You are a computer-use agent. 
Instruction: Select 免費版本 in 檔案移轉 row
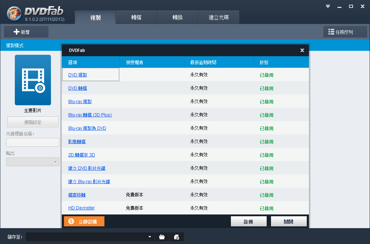(134, 195)
